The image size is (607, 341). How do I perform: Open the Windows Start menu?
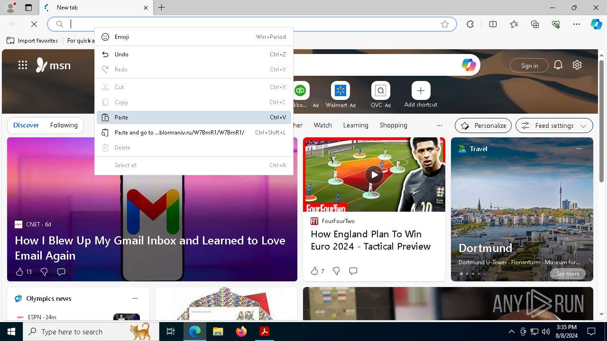tap(11, 332)
